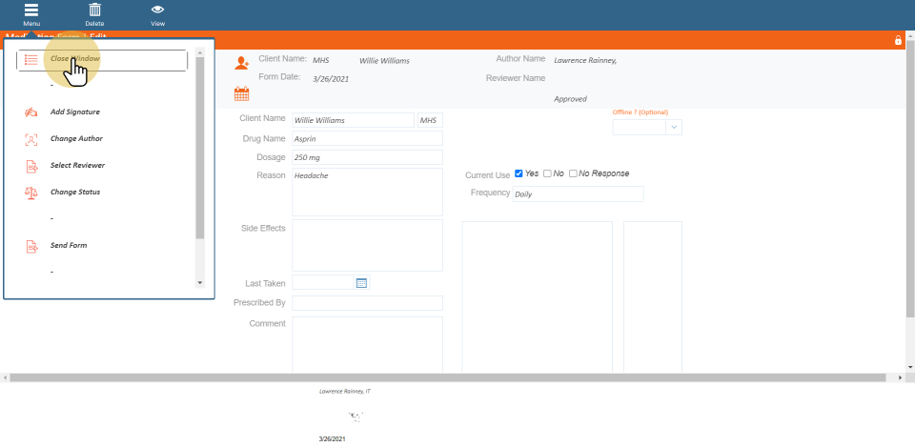Click the Change Status scales icon

click(30, 193)
